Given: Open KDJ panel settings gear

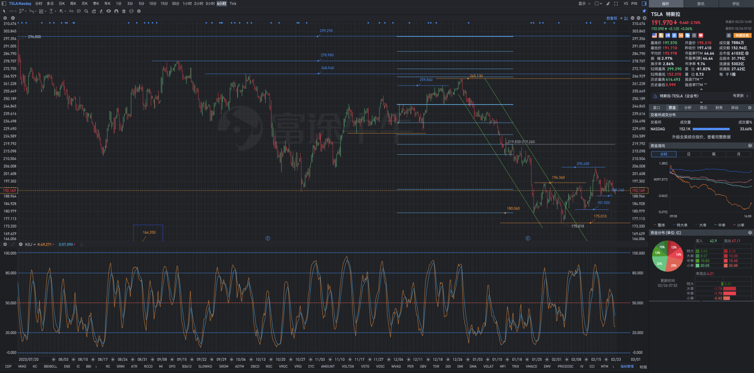Looking at the screenshot, I should [x=5, y=244].
